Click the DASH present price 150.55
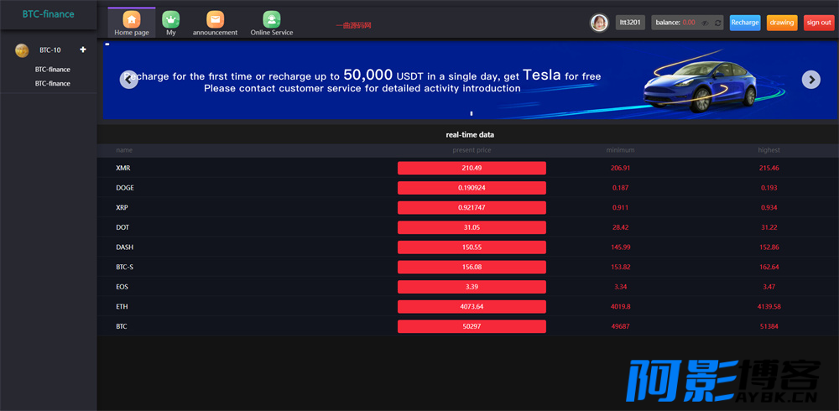Viewport: 839px width, 411px height. point(472,247)
